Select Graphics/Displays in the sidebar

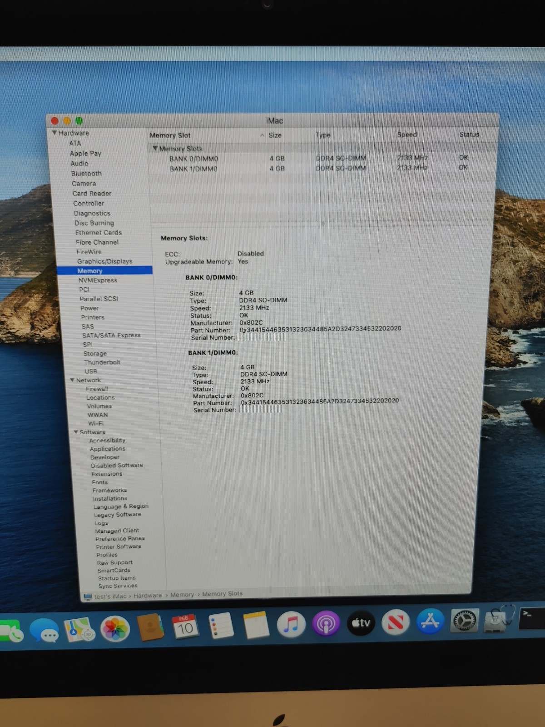104,261
